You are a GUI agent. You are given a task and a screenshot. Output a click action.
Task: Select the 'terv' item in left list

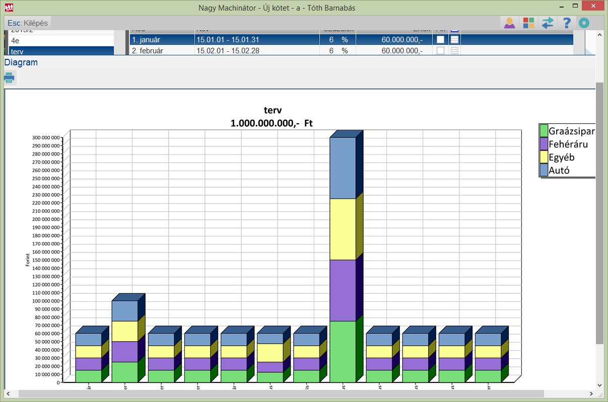pos(60,51)
